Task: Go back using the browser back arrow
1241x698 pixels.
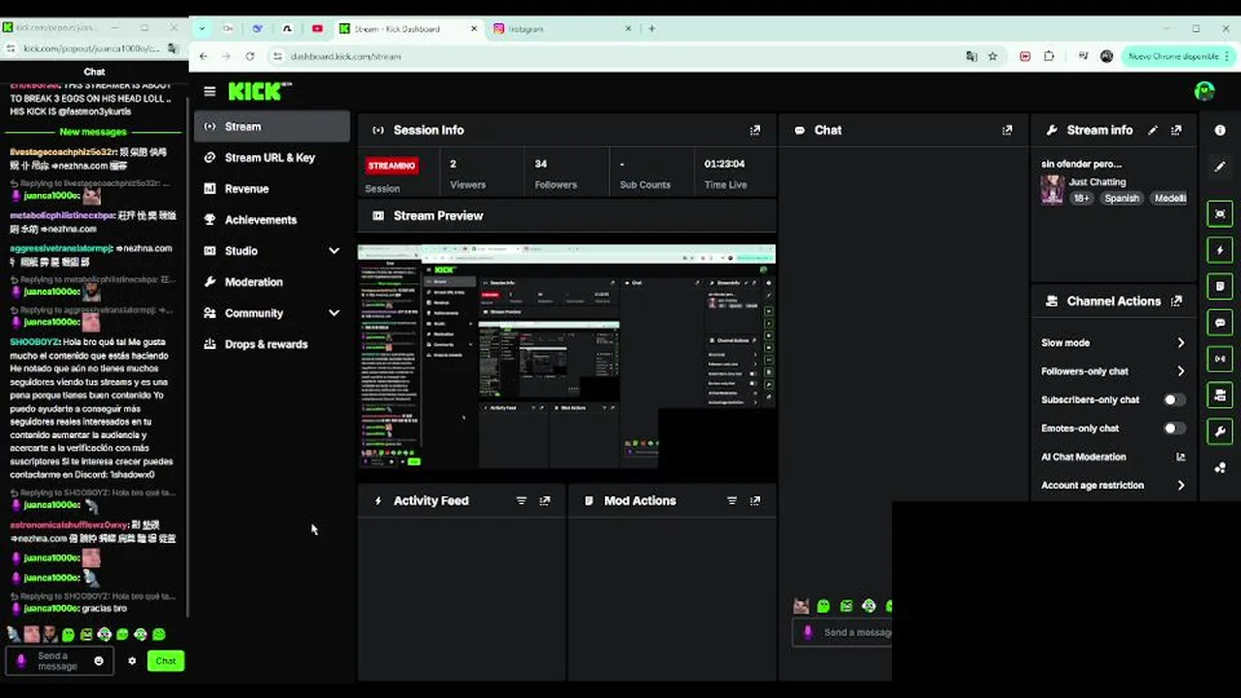Action: pos(203,56)
